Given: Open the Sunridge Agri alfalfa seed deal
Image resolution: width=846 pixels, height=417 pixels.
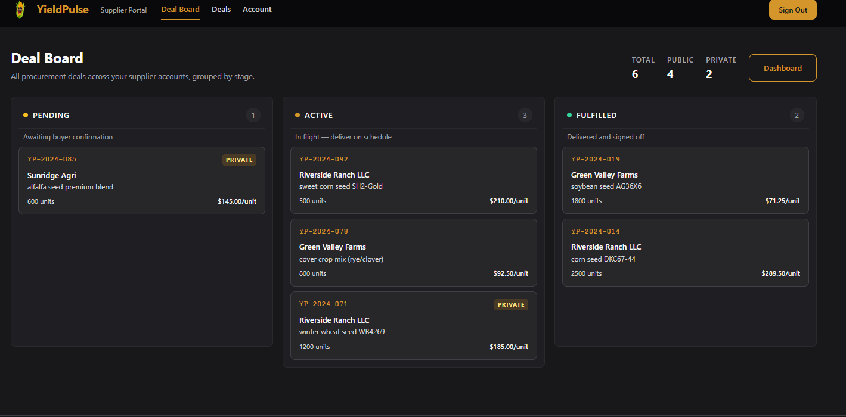Looking at the screenshot, I should pyautogui.click(x=141, y=181).
